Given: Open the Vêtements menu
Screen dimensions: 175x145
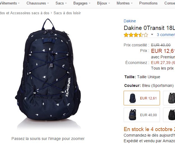Looking at the screenshot, I should coord(9,3).
